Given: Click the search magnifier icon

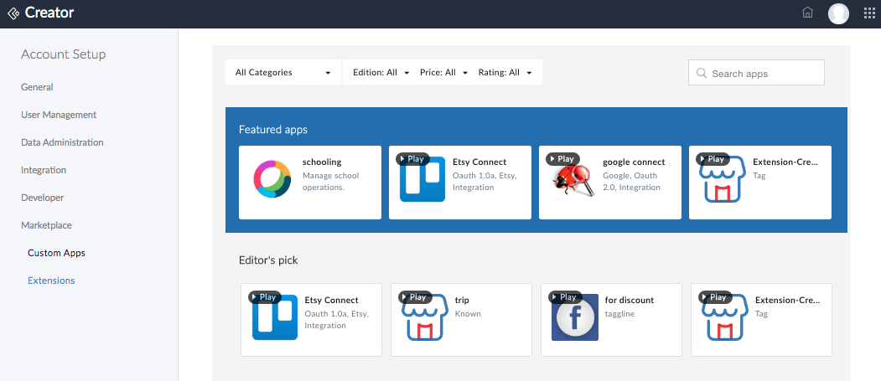Looking at the screenshot, I should click(702, 73).
